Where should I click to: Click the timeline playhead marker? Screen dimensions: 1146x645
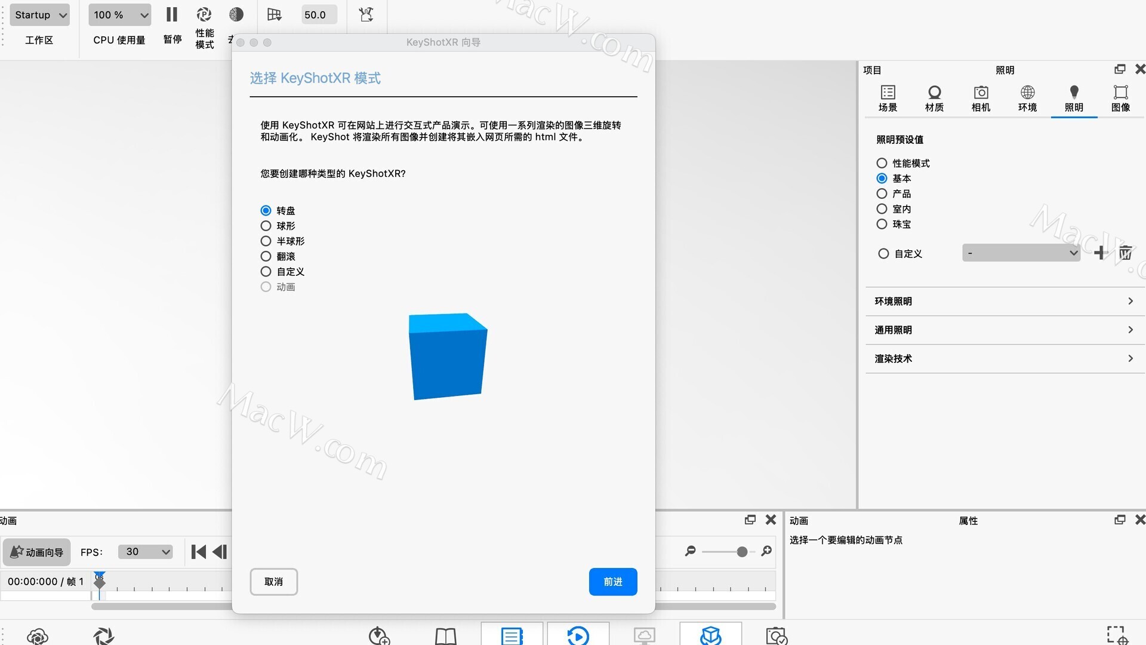click(x=100, y=580)
